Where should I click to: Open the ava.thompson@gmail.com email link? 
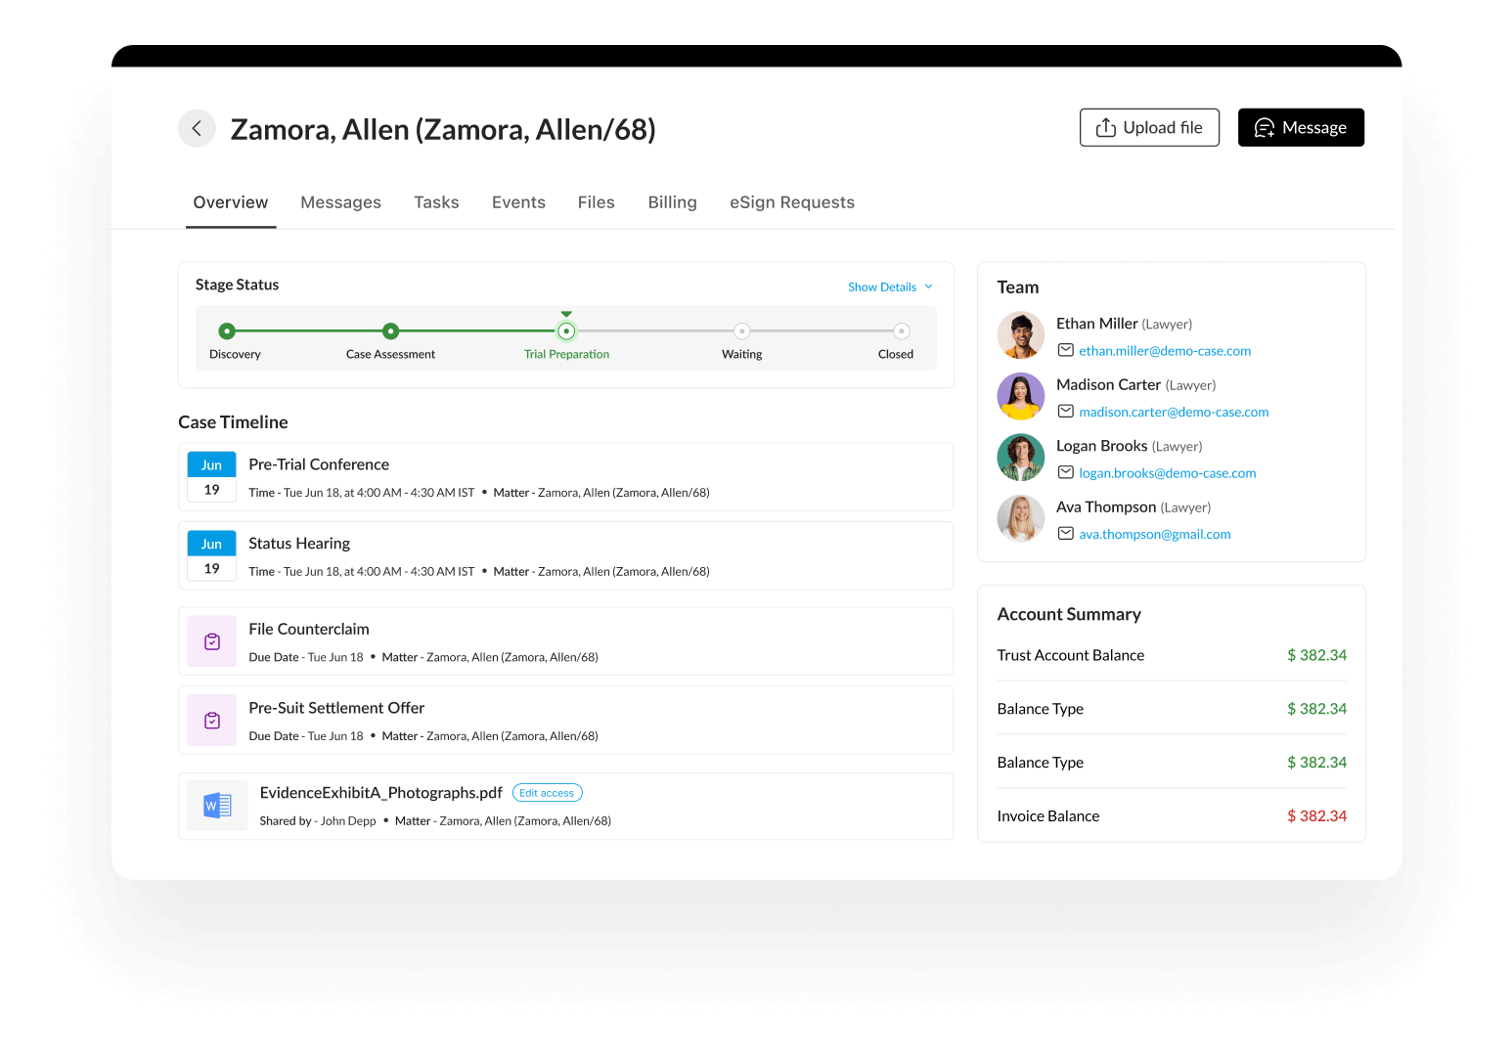pos(1154,535)
